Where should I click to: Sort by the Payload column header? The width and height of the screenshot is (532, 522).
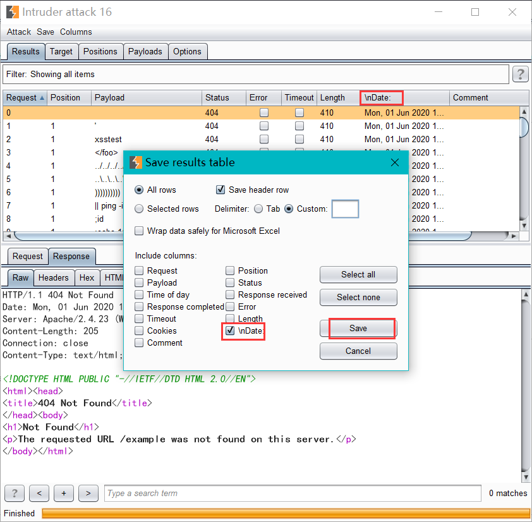[x=146, y=98]
